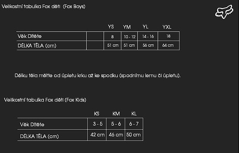The height and width of the screenshot is (153, 239).
Task: Select the KM size column header
Action: pyautogui.click(x=116, y=113)
